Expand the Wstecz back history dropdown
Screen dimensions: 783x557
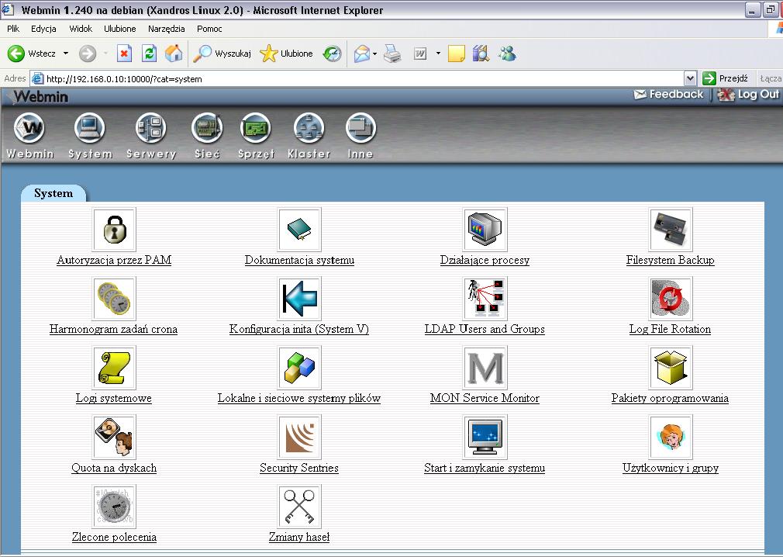[65, 54]
